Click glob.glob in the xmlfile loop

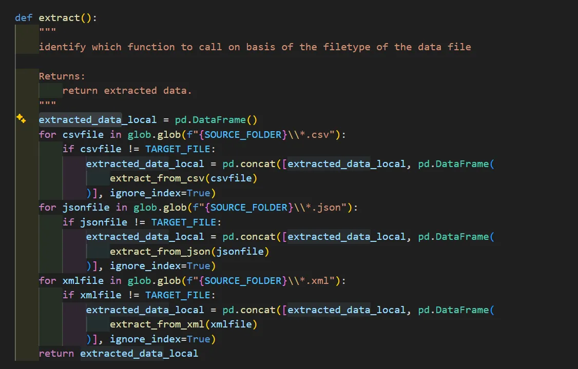pos(156,280)
